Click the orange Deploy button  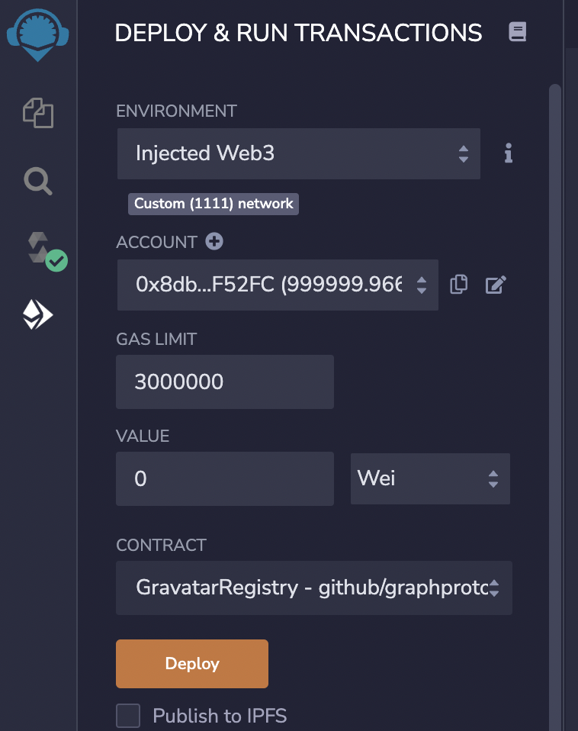click(x=192, y=664)
